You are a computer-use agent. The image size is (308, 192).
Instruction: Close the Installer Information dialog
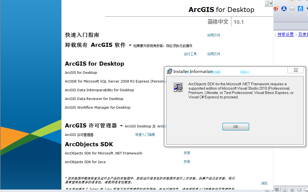pos(296,70)
